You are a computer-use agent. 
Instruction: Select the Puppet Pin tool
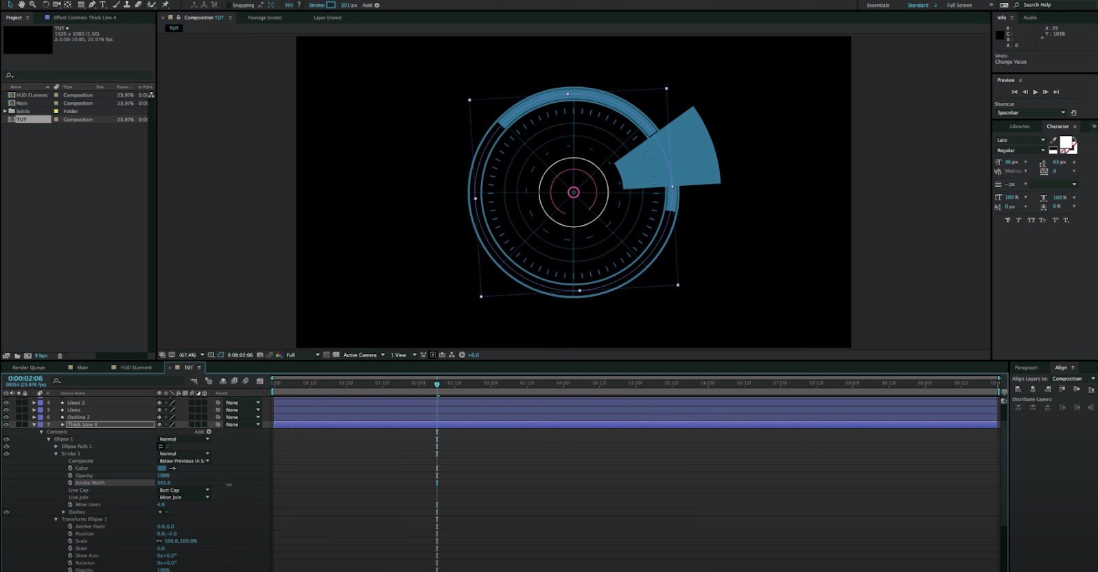(x=165, y=5)
